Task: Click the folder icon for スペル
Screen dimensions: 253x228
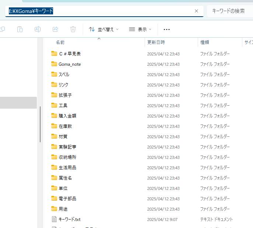Action: pos(54,74)
